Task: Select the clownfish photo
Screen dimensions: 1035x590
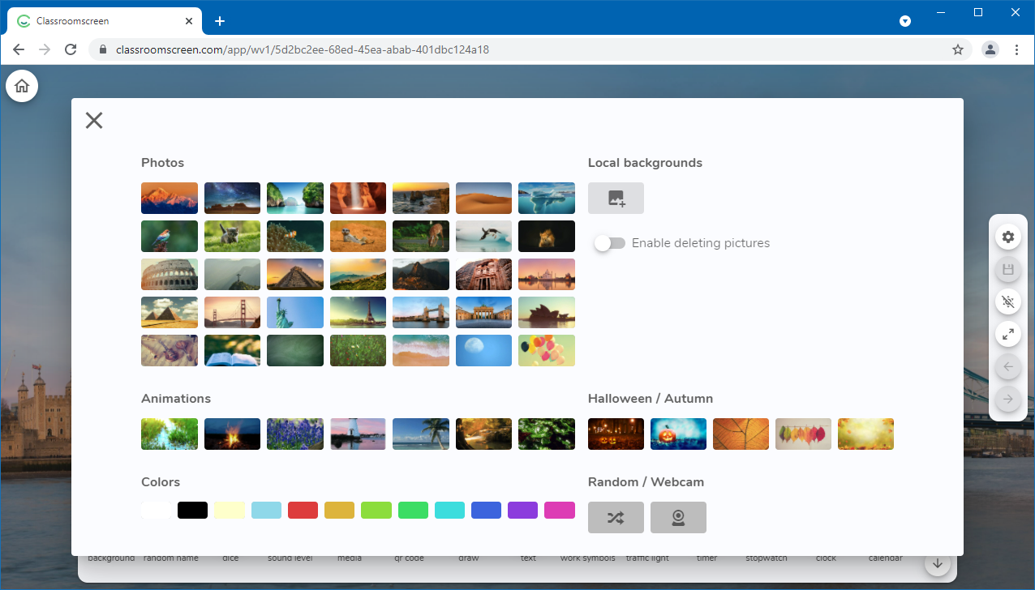Action: [295, 237]
